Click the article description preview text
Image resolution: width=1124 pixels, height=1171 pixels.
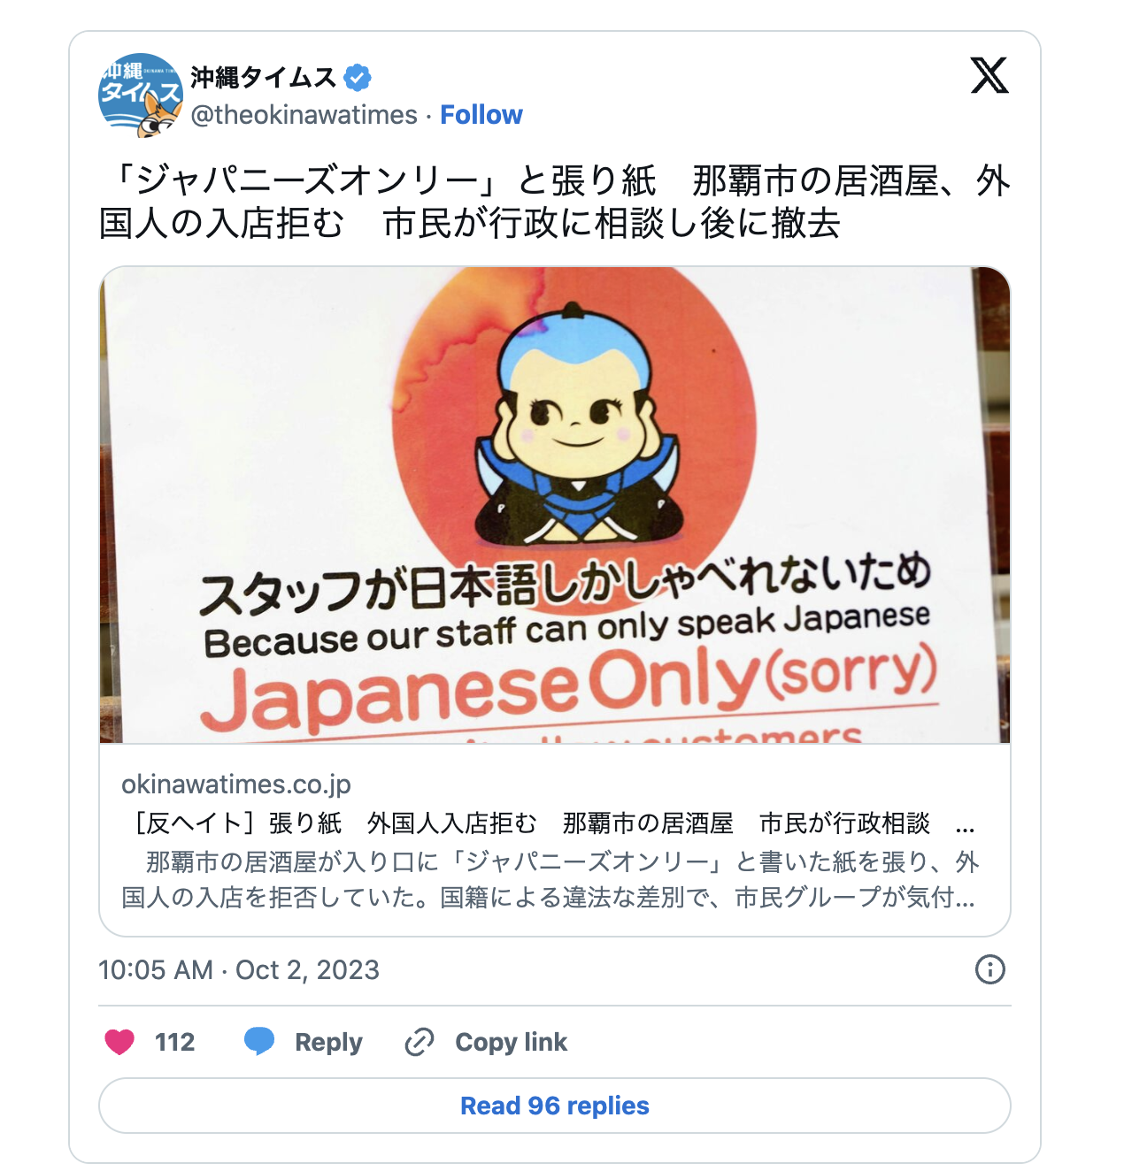550,879
